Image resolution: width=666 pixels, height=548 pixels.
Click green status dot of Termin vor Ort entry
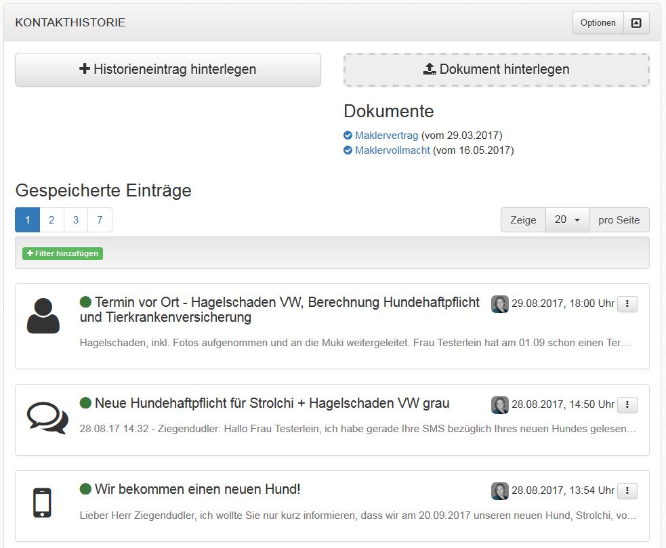[x=85, y=302]
